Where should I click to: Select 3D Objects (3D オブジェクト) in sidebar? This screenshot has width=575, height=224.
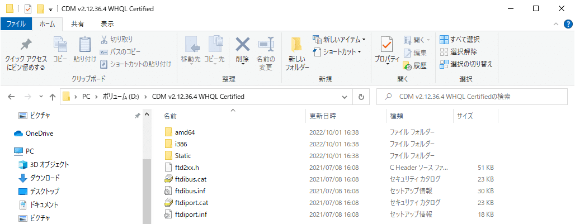click(x=44, y=165)
